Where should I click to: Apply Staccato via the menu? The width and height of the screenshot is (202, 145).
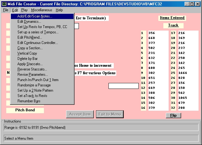pyautogui.click(x=30, y=64)
